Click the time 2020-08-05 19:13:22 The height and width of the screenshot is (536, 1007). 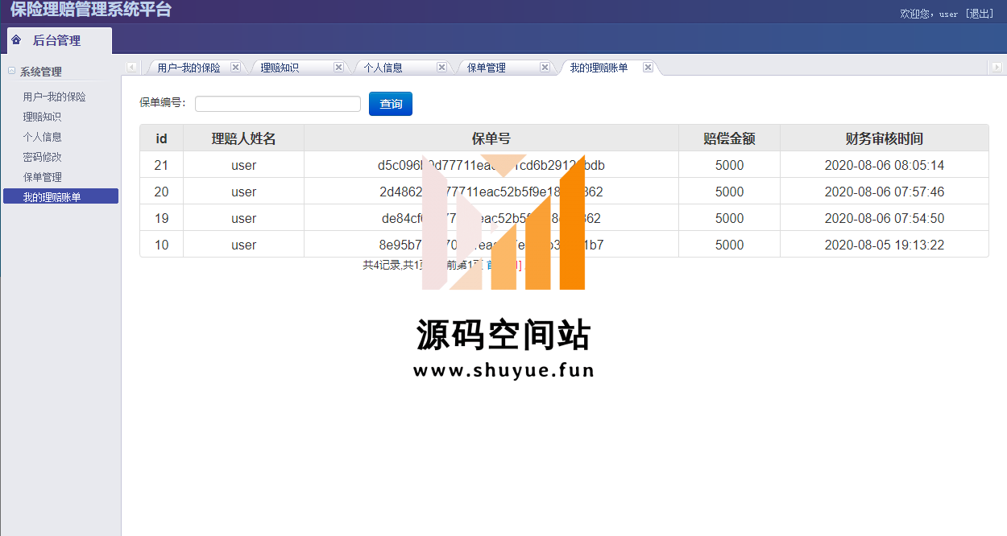[885, 245]
